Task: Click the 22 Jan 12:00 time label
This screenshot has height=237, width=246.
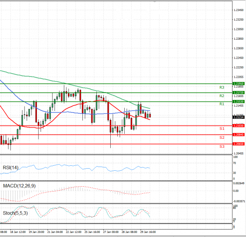Action: pos(74,232)
